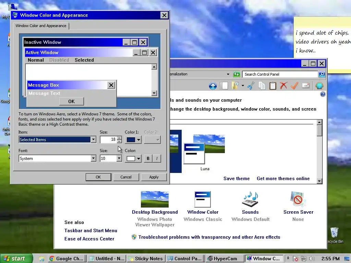Screen dimensions: 351x263
Task: Click the email envelope toolbar icon
Action: tap(305, 85)
